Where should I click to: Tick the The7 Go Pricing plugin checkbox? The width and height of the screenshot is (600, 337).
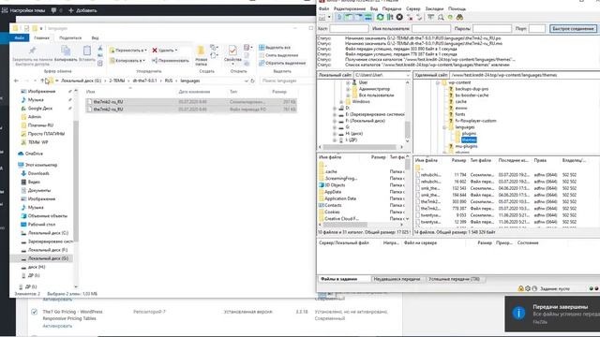point(34,312)
